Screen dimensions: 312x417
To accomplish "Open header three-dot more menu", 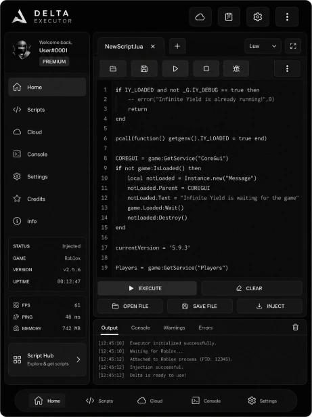I will [x=287, y=17].
